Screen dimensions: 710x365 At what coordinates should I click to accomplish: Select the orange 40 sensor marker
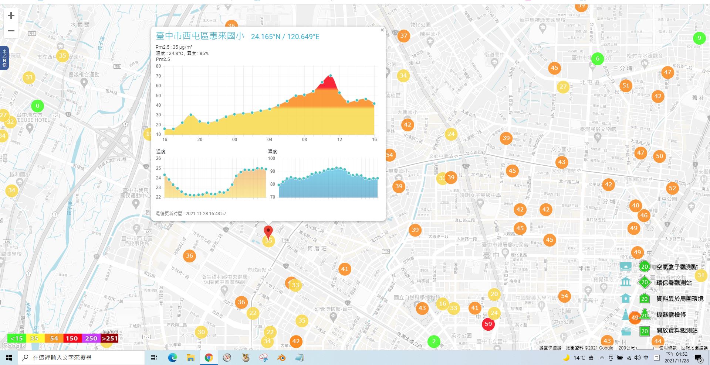(x=635, y=206)
